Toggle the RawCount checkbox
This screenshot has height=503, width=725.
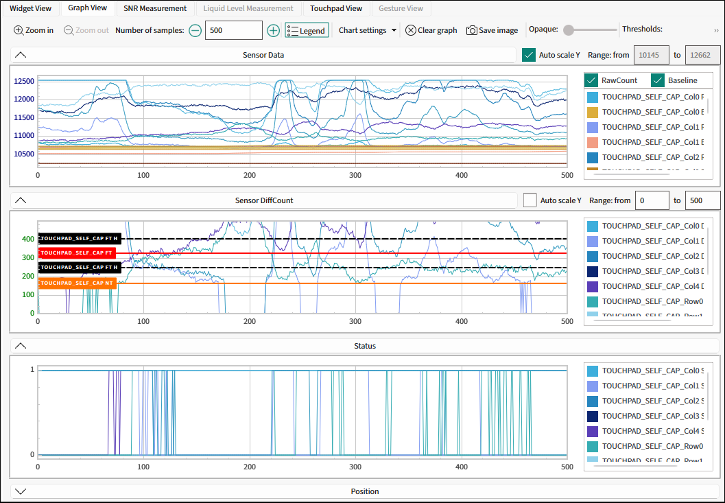[591, 80]
